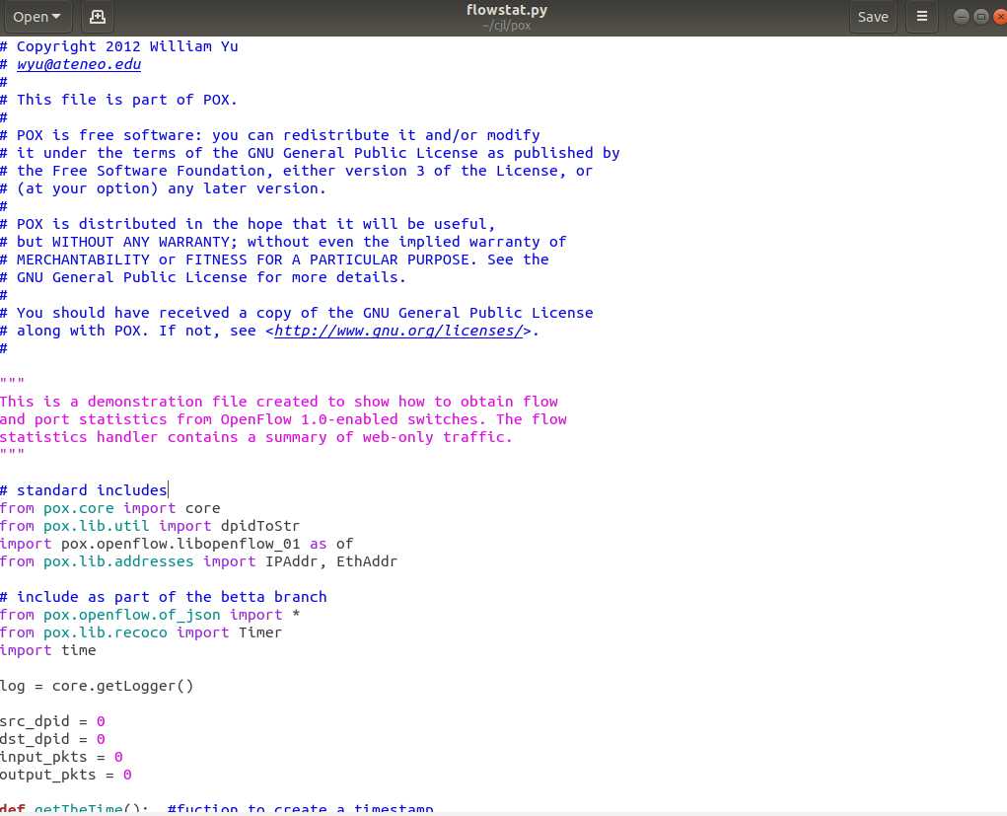Close the gedit window

tap(1000, 17)
